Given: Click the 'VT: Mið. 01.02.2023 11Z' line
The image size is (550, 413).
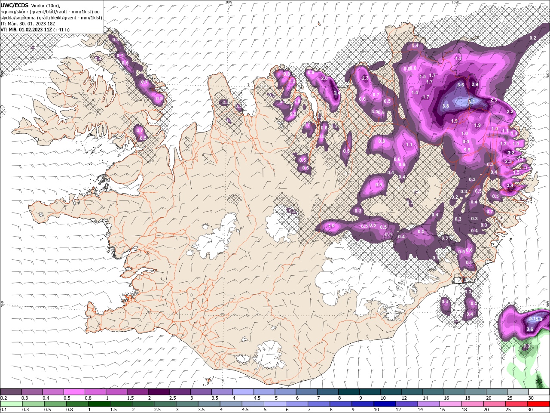Looking at the screenshot, I should point(27,30).
